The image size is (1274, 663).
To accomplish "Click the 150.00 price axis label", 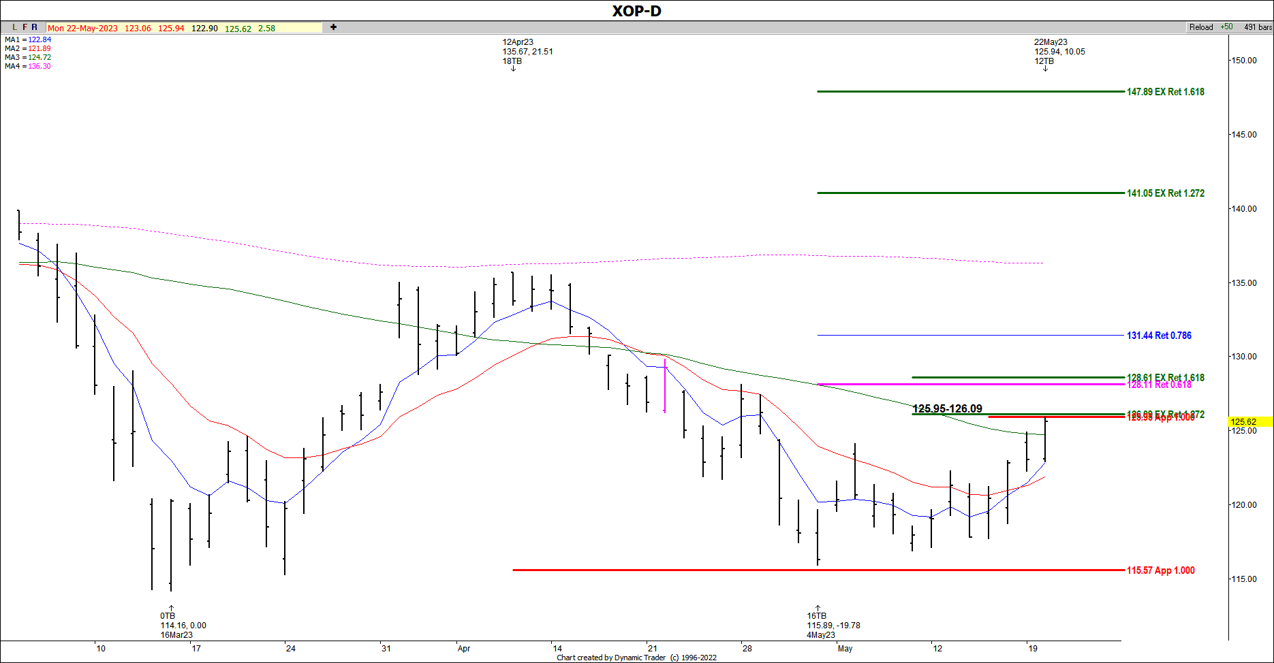I will pyautogui.click(x=1244, y=61).
